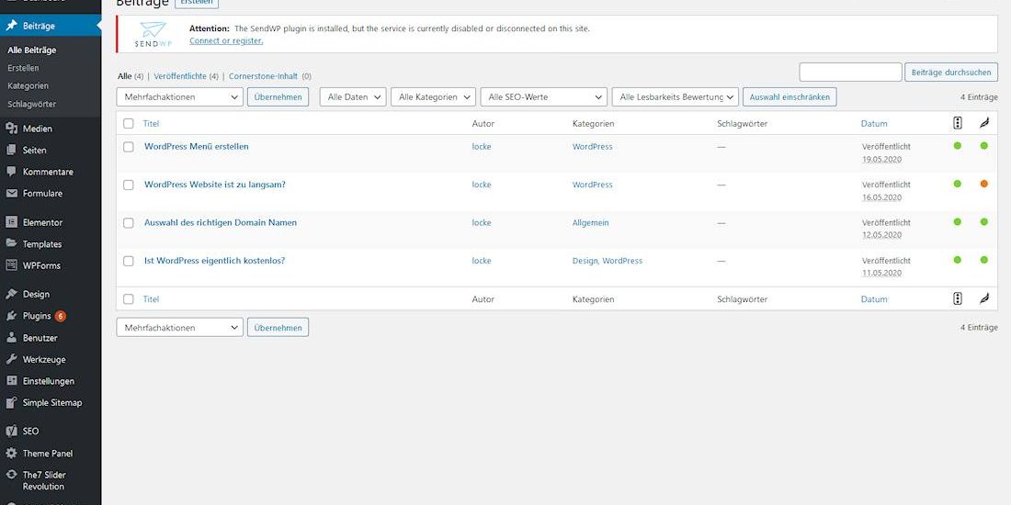Click author locke in first row
1011x505 pixels.
coord(482,147)
